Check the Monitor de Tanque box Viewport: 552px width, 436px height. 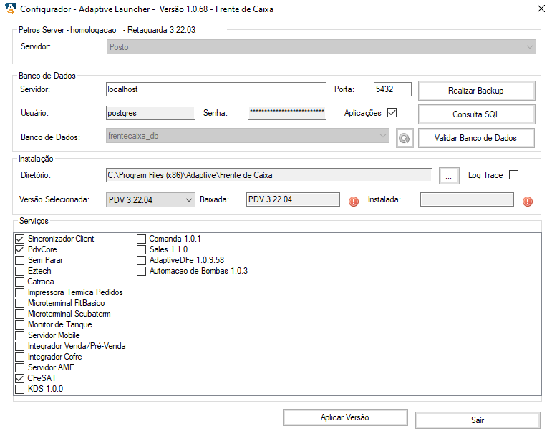click(20, 324)
